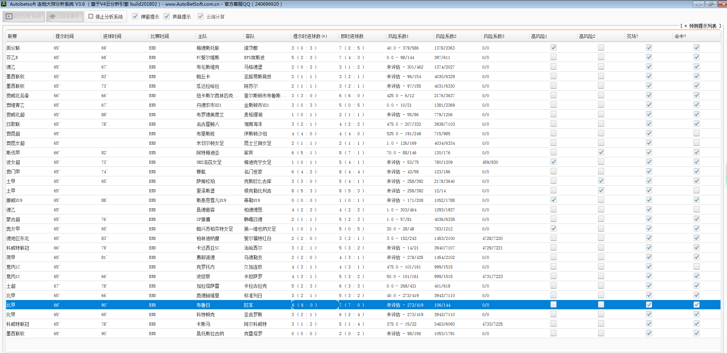The height and width of the screenshot is (353, 727).
Task: Uncheck 高风险2 box in 阿特梅迪亚 row
Action: (x=601, y=152)
